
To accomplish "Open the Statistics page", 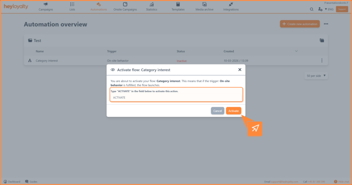I will (x=152, y=7).
